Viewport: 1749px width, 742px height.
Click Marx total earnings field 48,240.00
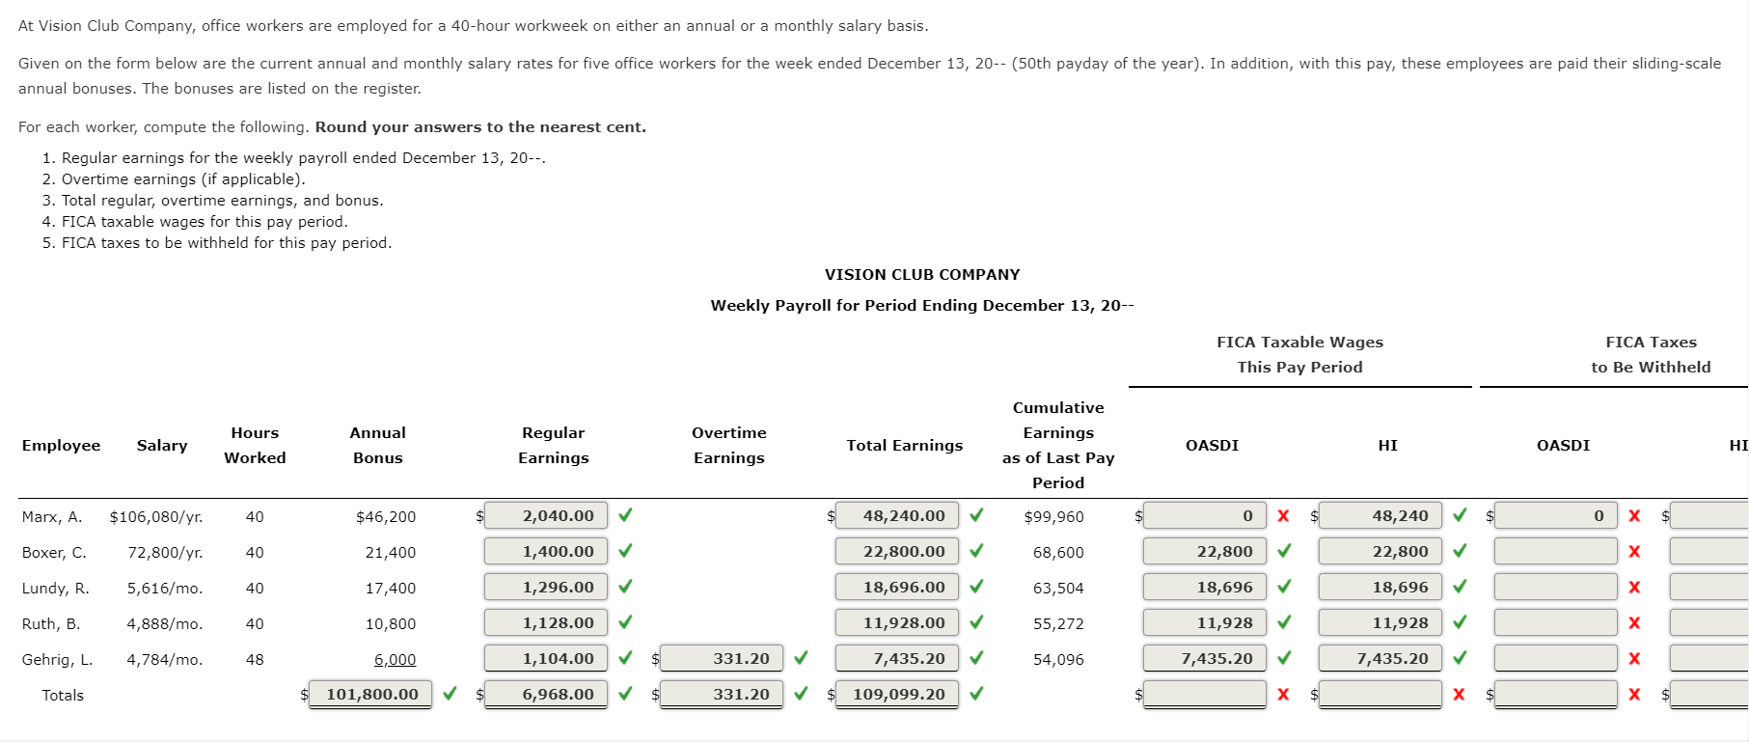click(897, 515)
